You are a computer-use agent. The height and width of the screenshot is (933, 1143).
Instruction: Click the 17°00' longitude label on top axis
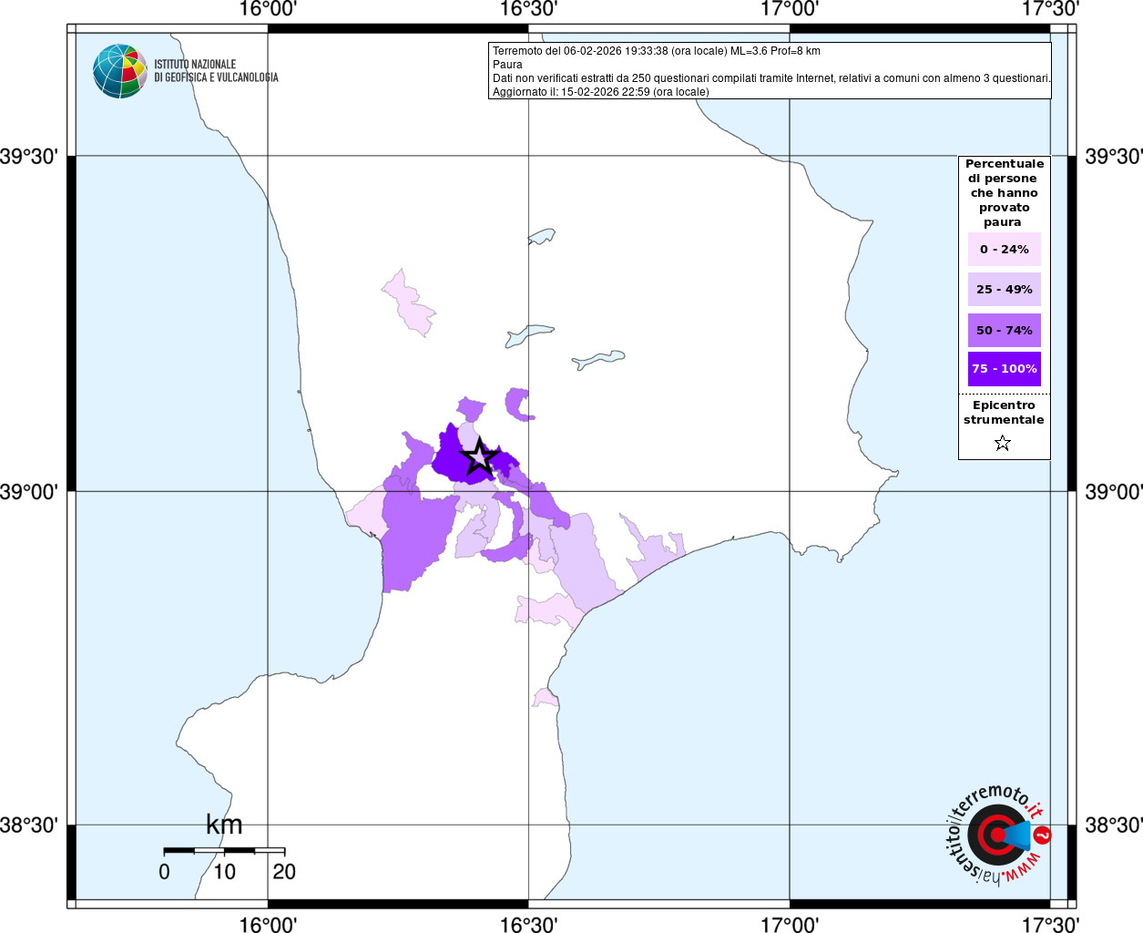click(x=790, y=10)
